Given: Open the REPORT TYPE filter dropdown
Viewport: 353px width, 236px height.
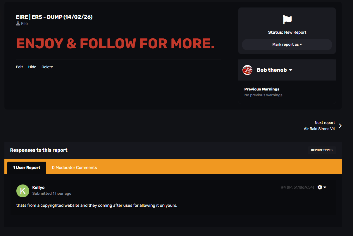Looking at the screenshot, I should (322, 150).
